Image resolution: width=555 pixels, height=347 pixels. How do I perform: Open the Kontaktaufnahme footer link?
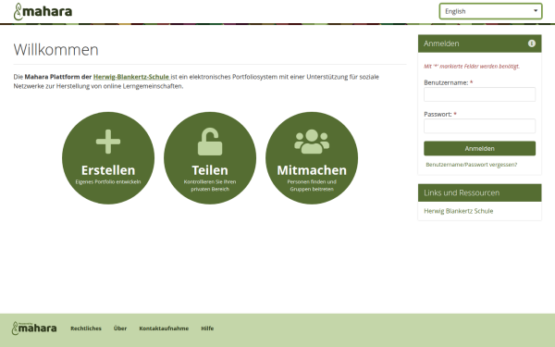tap(164, 328)
